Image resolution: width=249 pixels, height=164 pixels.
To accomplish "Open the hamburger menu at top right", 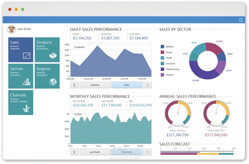I will [240, 20].
